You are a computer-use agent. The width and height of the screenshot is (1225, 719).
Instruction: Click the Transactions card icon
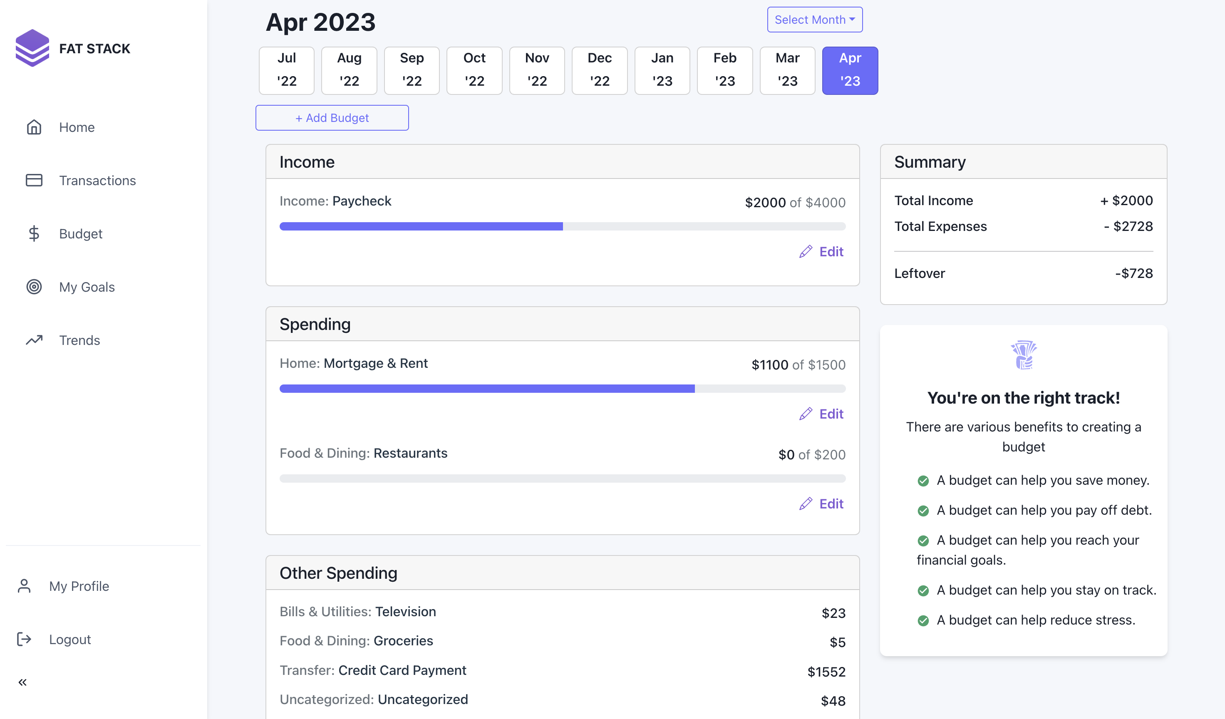[34, 180]
